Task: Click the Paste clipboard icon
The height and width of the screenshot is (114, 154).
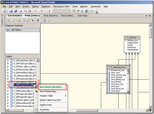Action: click(30, 11)
